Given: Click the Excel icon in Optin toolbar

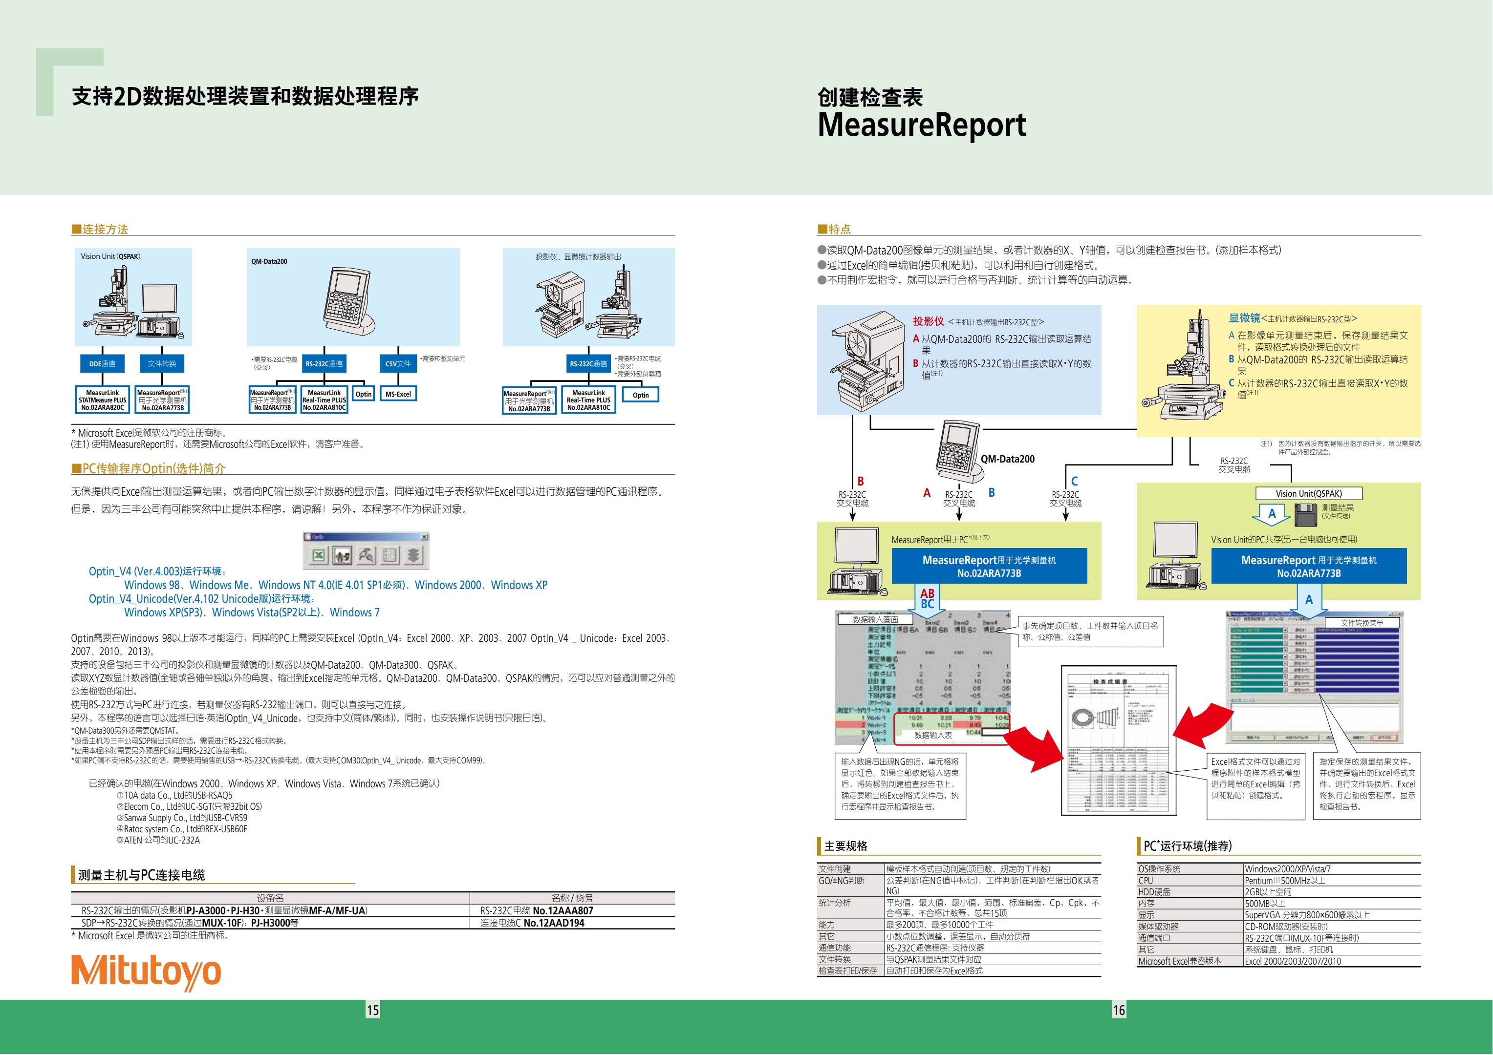Looking at the screenshot, I should 319,555.
